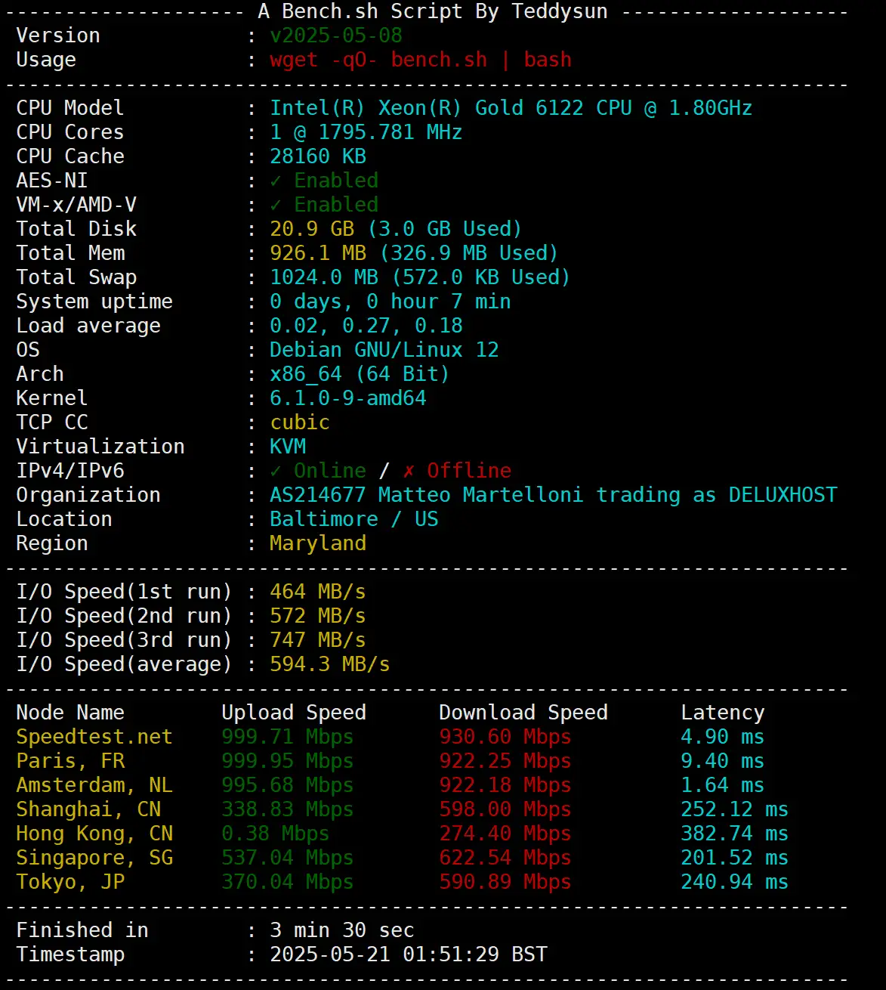Click Singapore download speed 622.54 Mbps

[x=505, y=858]
